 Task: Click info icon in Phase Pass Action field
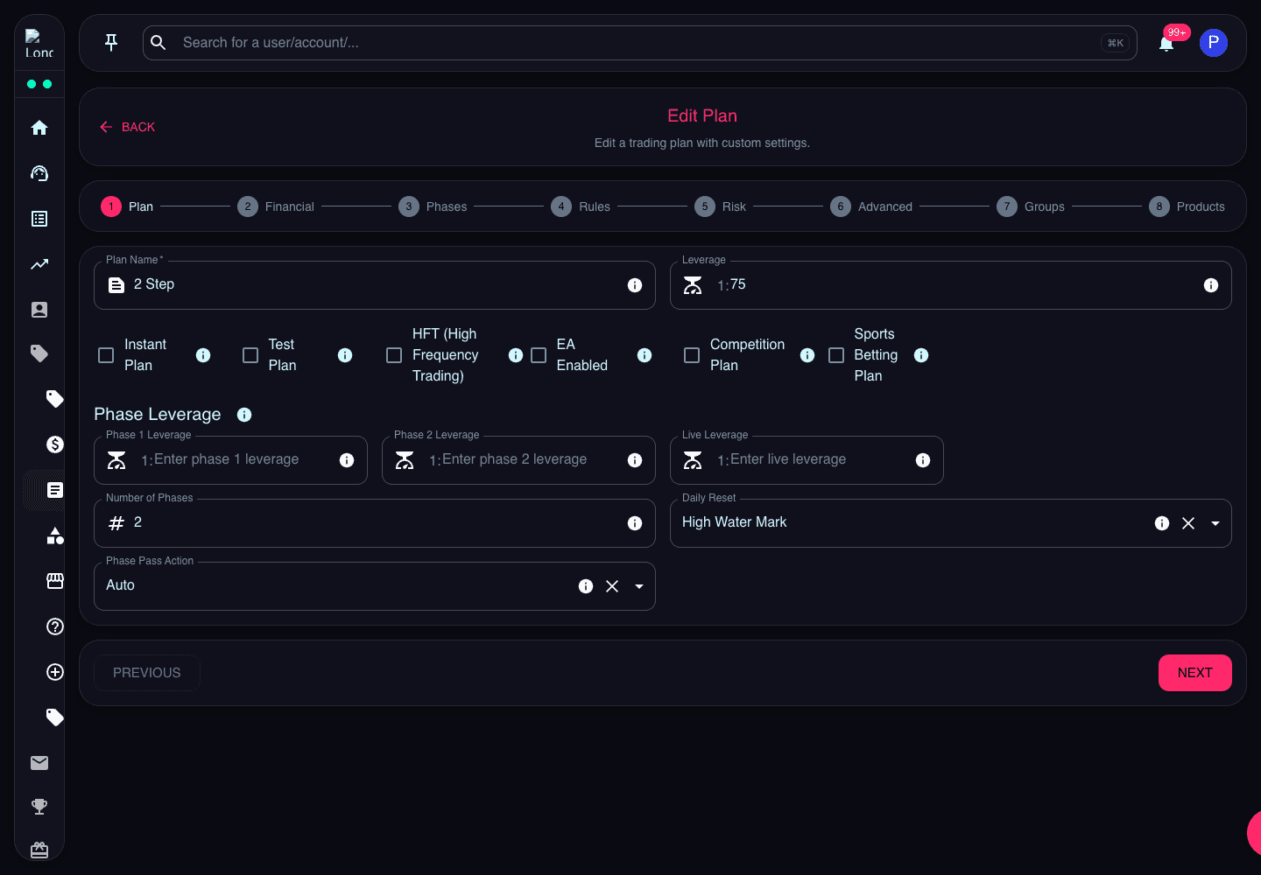tap(586, 586)
